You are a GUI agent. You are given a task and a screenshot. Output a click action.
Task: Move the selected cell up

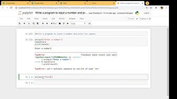pos(43,23)
